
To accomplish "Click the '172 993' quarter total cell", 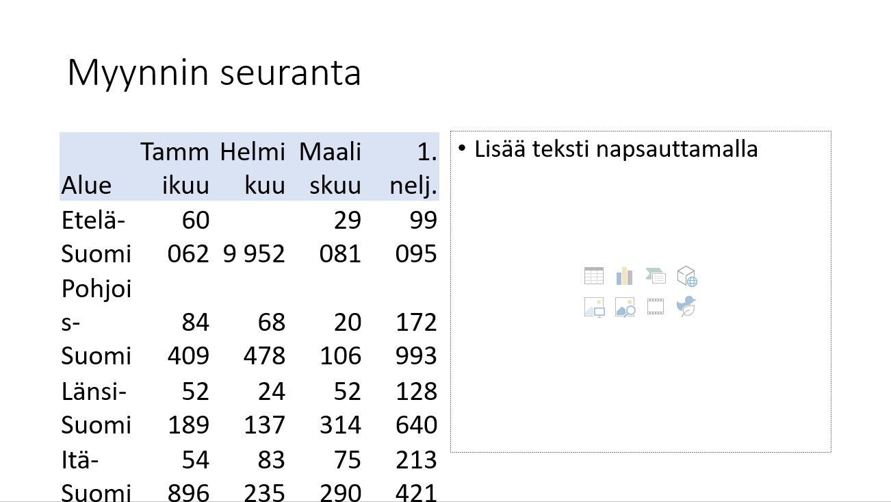I will [402, 322].
